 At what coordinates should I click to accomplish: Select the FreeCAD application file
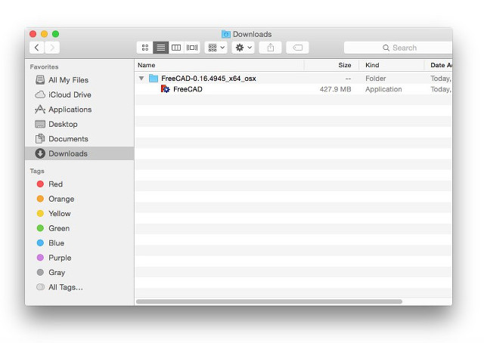pyautogui.click(x=293, y=89)
